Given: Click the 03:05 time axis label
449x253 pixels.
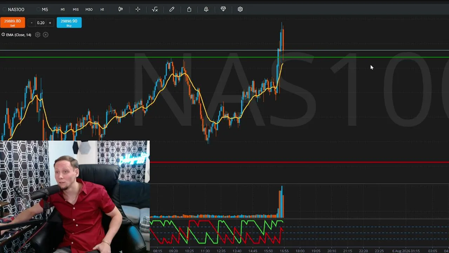Looking at the screenshot, I should click(433, 251).
